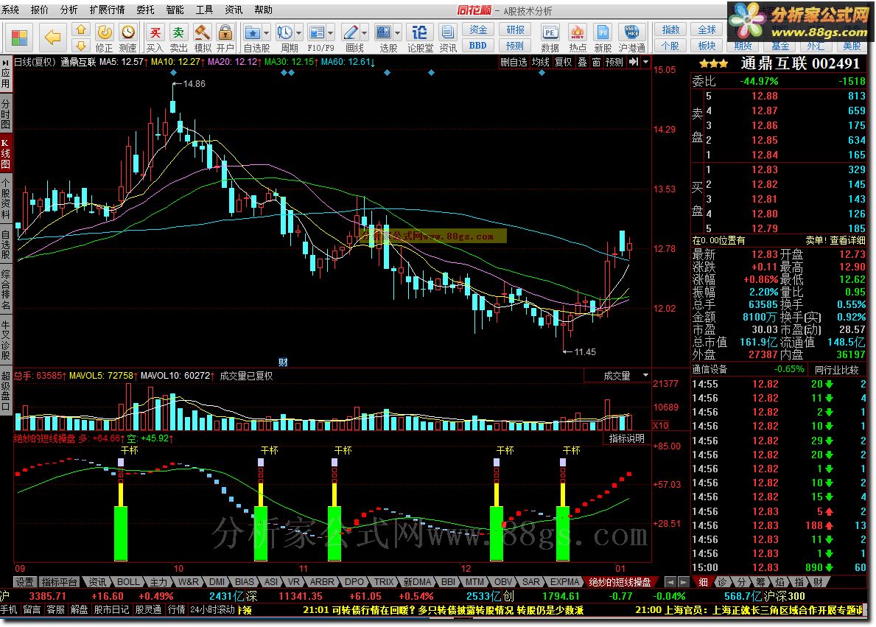Toggle the 复权 price adjustment option
This screenshot has width=876, height=627.
point(563,62)
